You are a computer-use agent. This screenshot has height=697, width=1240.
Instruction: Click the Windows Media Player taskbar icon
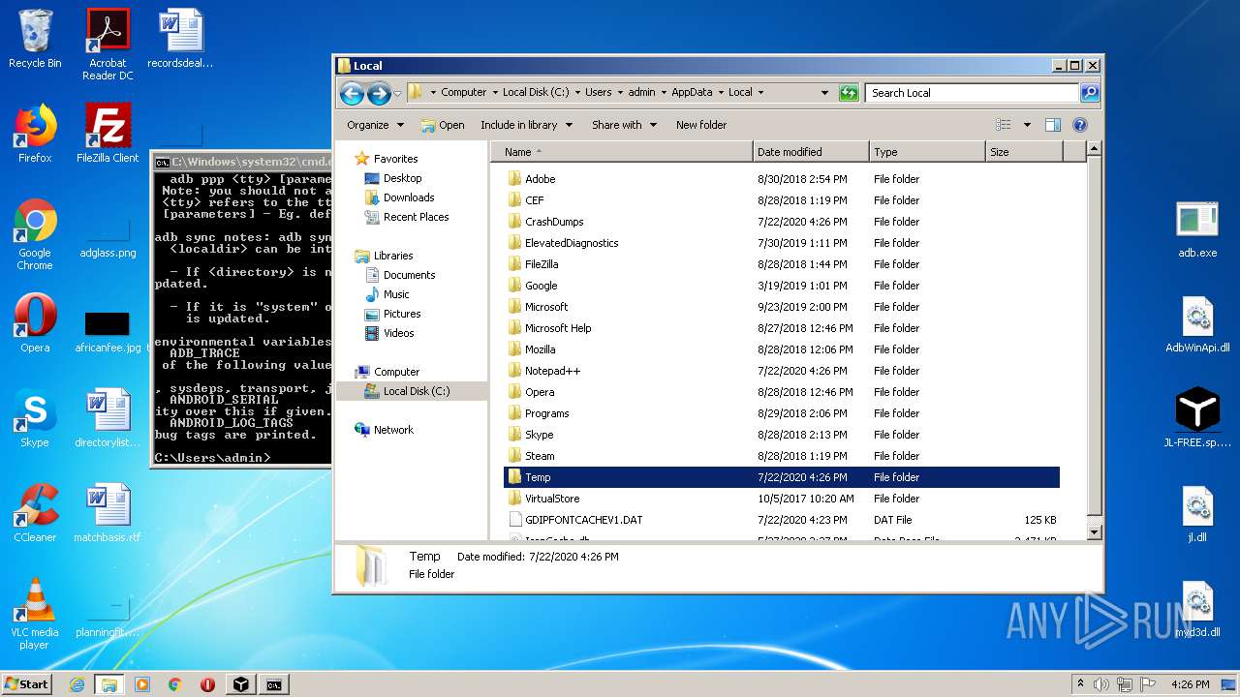142,683
